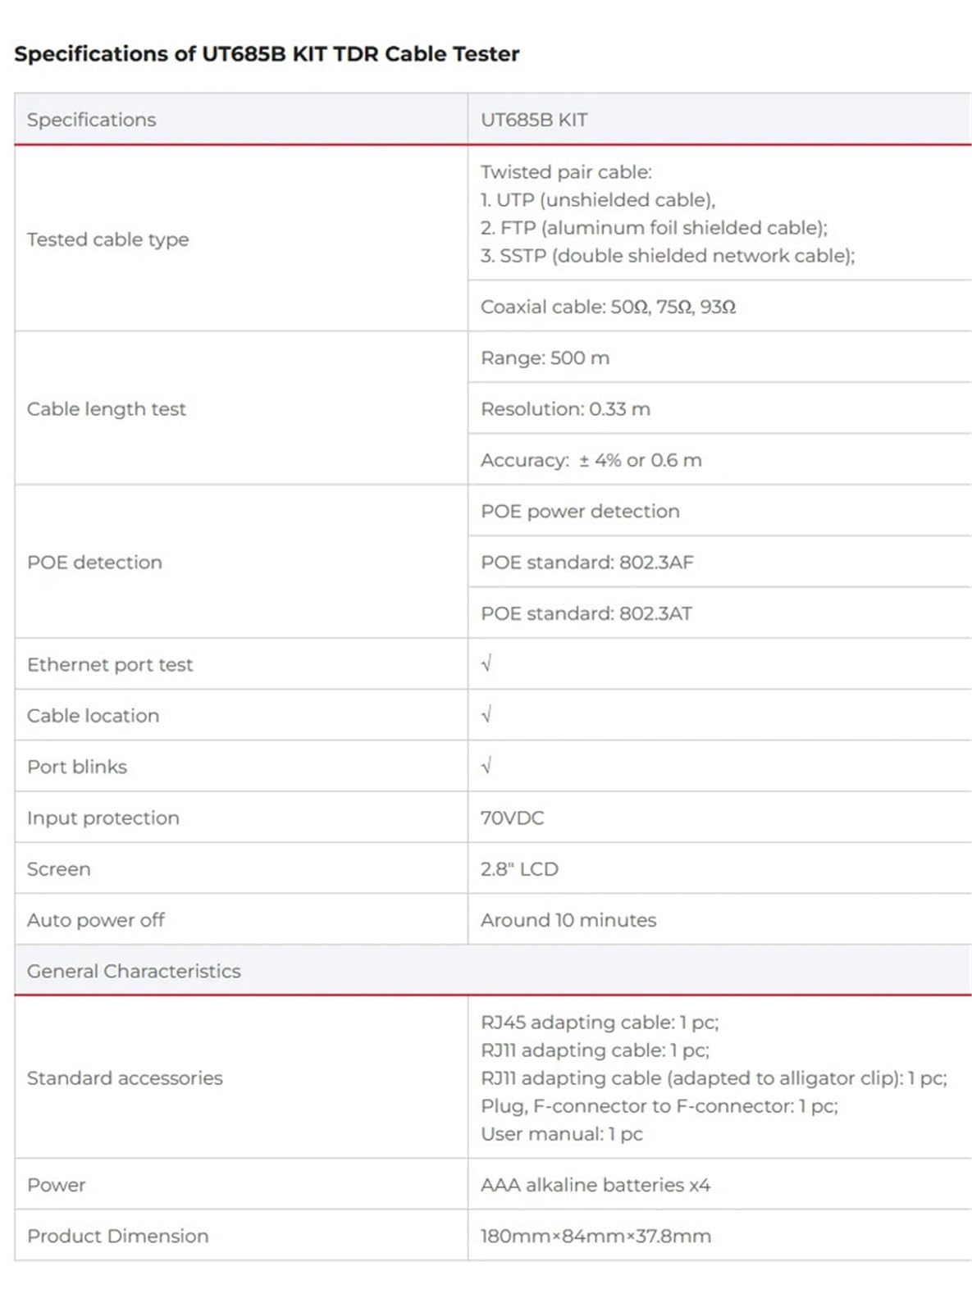Click the 'POE standard: 802.3AF' cell
The height and width of the screenshot is (1312, 972).
(x=719, y=562)
